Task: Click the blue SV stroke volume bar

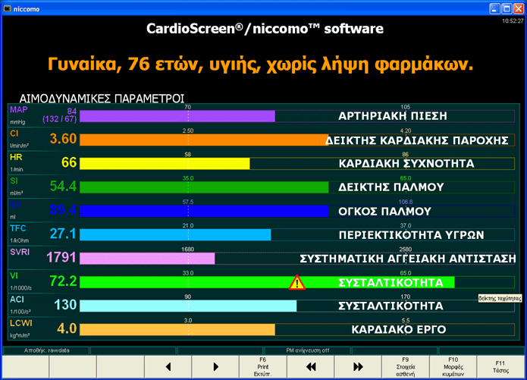Action: pyautogui.click(x=204, y=211)
